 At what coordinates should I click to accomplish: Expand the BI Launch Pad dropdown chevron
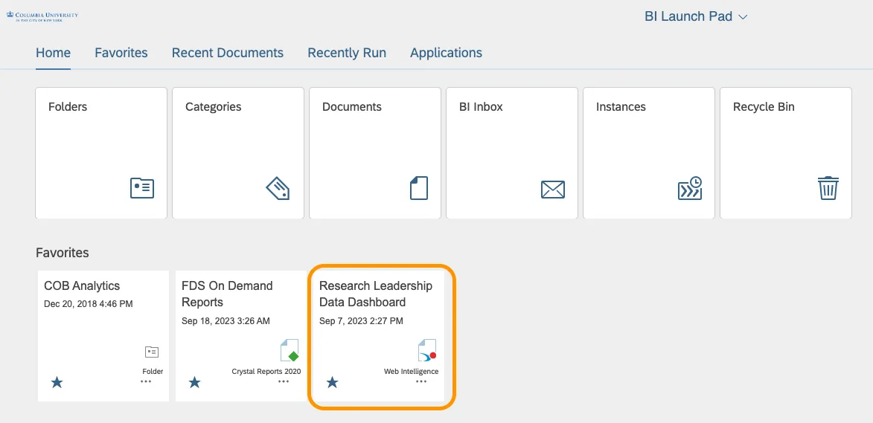tap(742, 17)
